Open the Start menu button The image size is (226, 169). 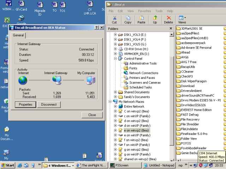[8, 165]
